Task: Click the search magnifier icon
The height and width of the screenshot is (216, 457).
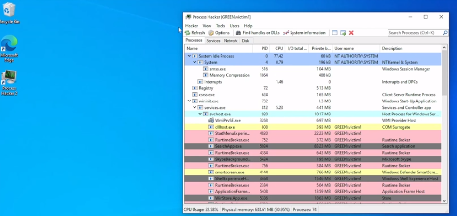Action: (445, 33)
